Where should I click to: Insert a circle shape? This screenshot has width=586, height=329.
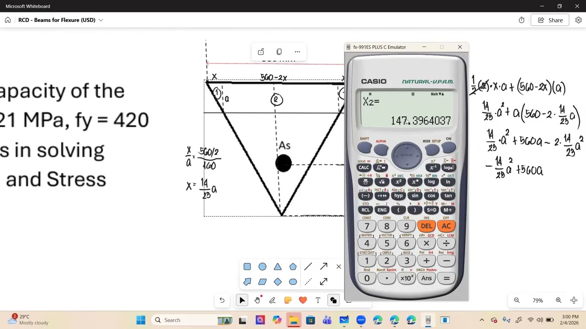point(262,266)
